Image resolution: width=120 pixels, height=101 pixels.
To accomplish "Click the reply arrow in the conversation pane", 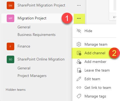I will 115,17.
